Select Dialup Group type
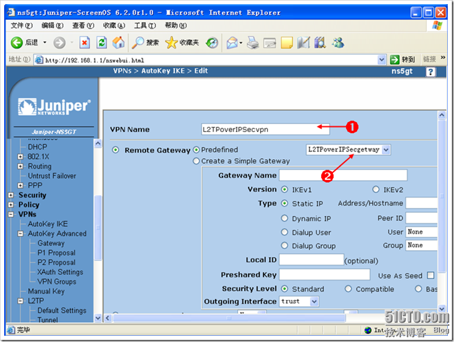This screenshot has width=454, height=342. 285,246
